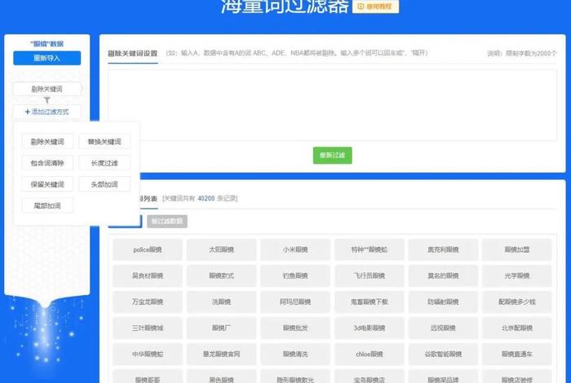Click the 重新导入 button
Screen dimensions: 571x383
[47, 58]
